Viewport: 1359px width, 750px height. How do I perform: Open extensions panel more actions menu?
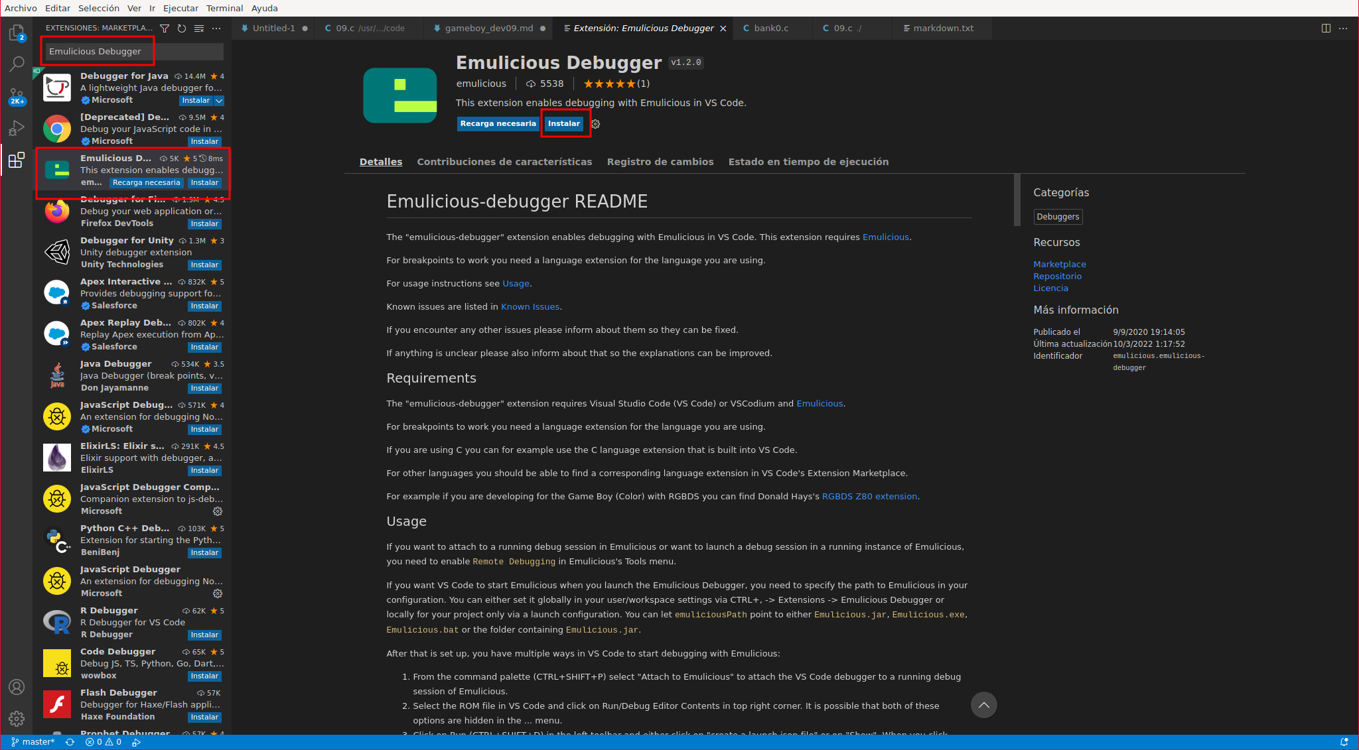pos(216,29)
